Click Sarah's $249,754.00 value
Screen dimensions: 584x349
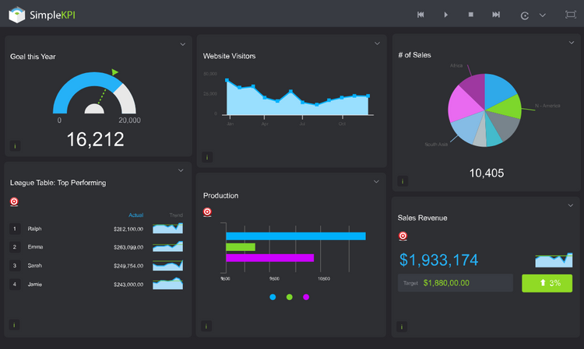click(x=128, y=266)
